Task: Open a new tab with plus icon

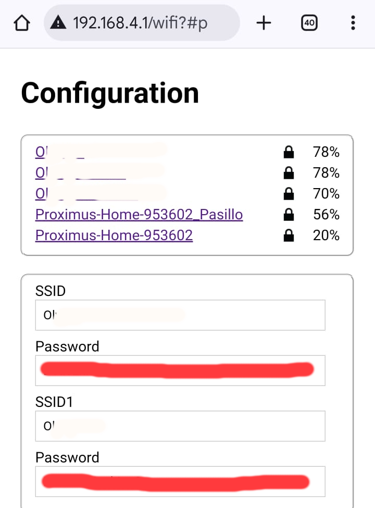Action: [264, 22]
